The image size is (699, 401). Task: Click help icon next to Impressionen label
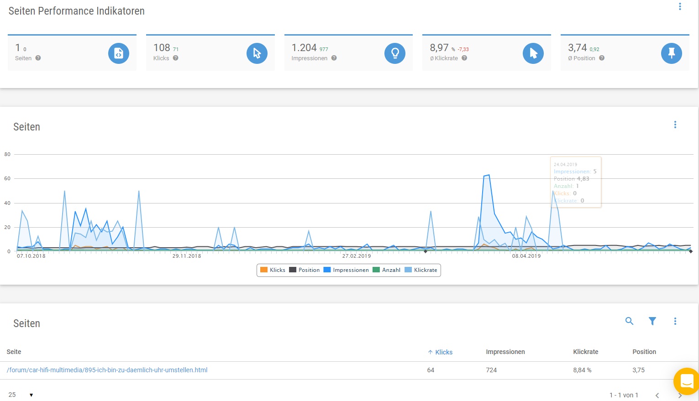click(x=334, y=58)
